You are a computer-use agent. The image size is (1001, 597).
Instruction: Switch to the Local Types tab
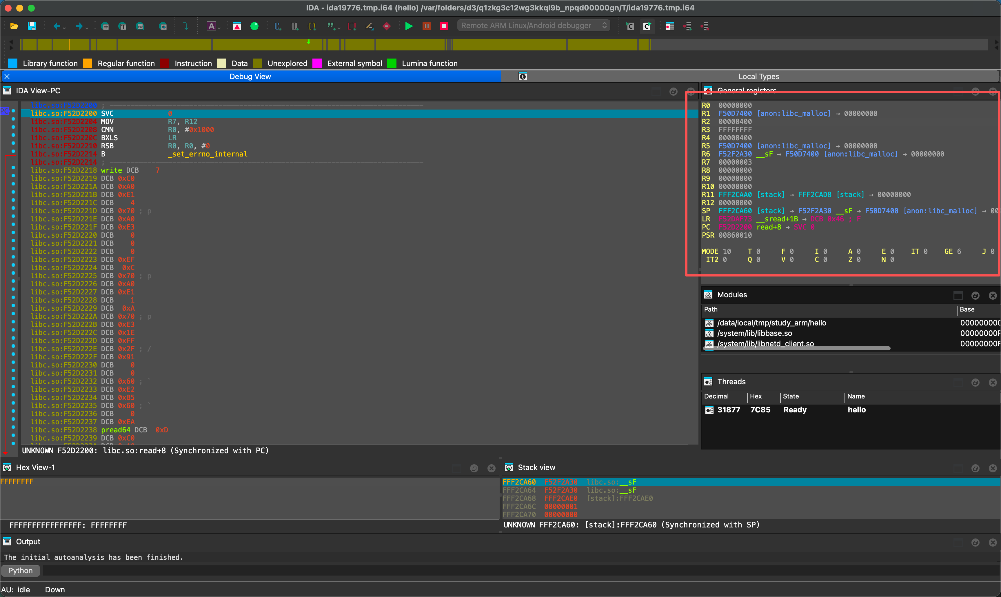[758, 77]
